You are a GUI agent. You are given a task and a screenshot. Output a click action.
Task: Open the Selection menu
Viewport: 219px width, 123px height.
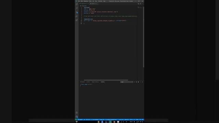click(86, 1)
